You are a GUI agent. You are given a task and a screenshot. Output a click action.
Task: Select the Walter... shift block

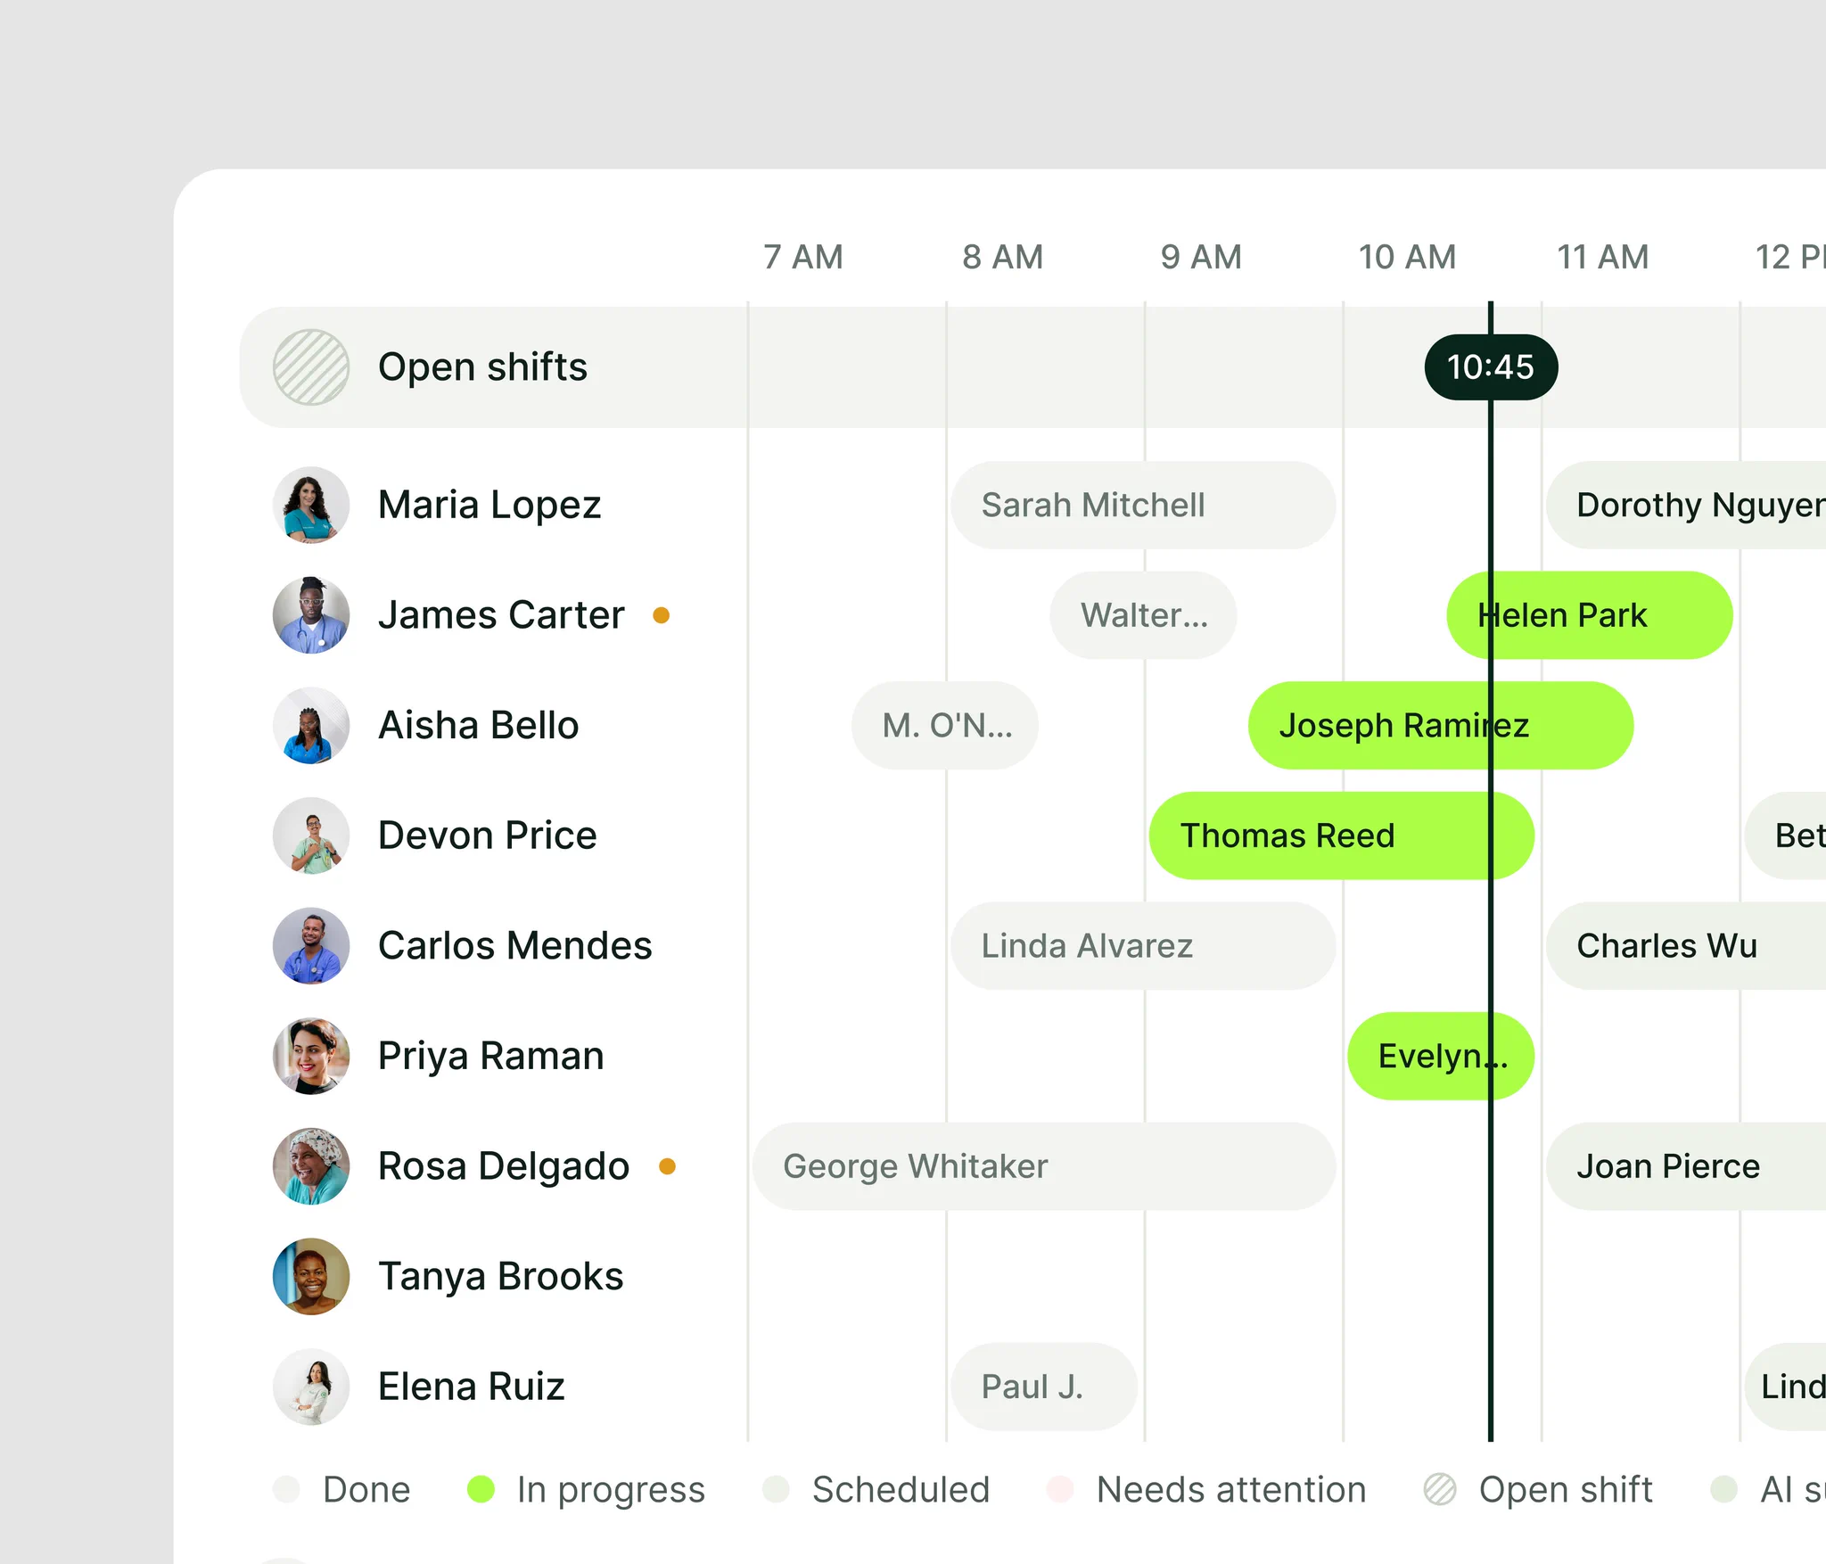click(x=1143, y=615)
